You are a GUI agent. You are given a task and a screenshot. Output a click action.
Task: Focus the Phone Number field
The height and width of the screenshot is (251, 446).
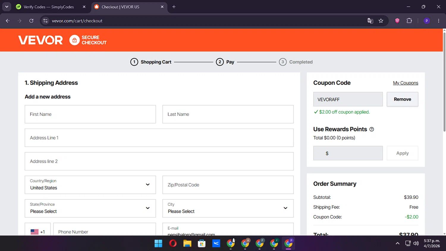(x=104, y=229)
